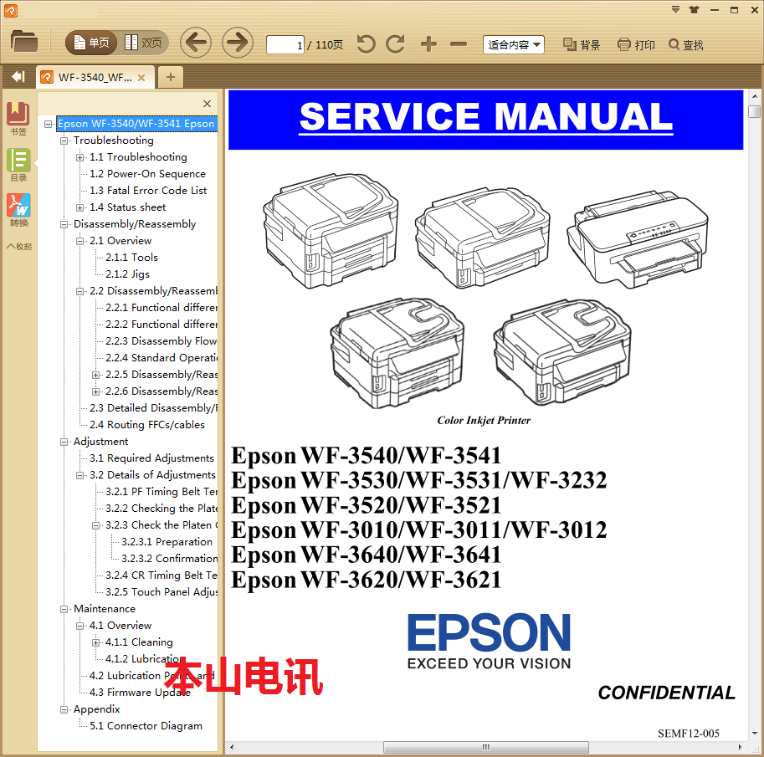The image size is (764, 757).
Task: Select 1.2 Power-On Sequence entry
Action: click(147, 174)
